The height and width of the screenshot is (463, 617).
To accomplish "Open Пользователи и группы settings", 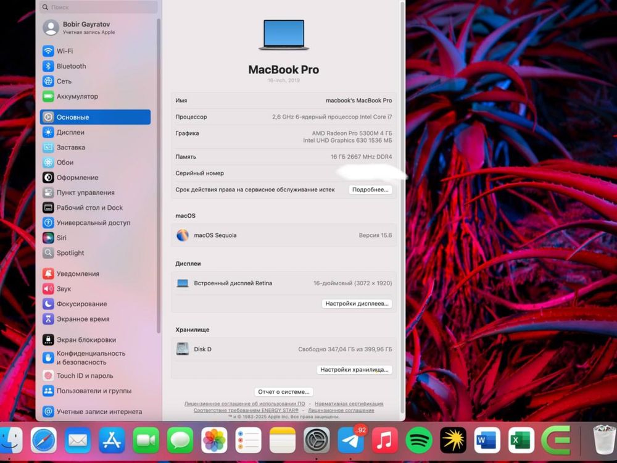I will [95, 391].
